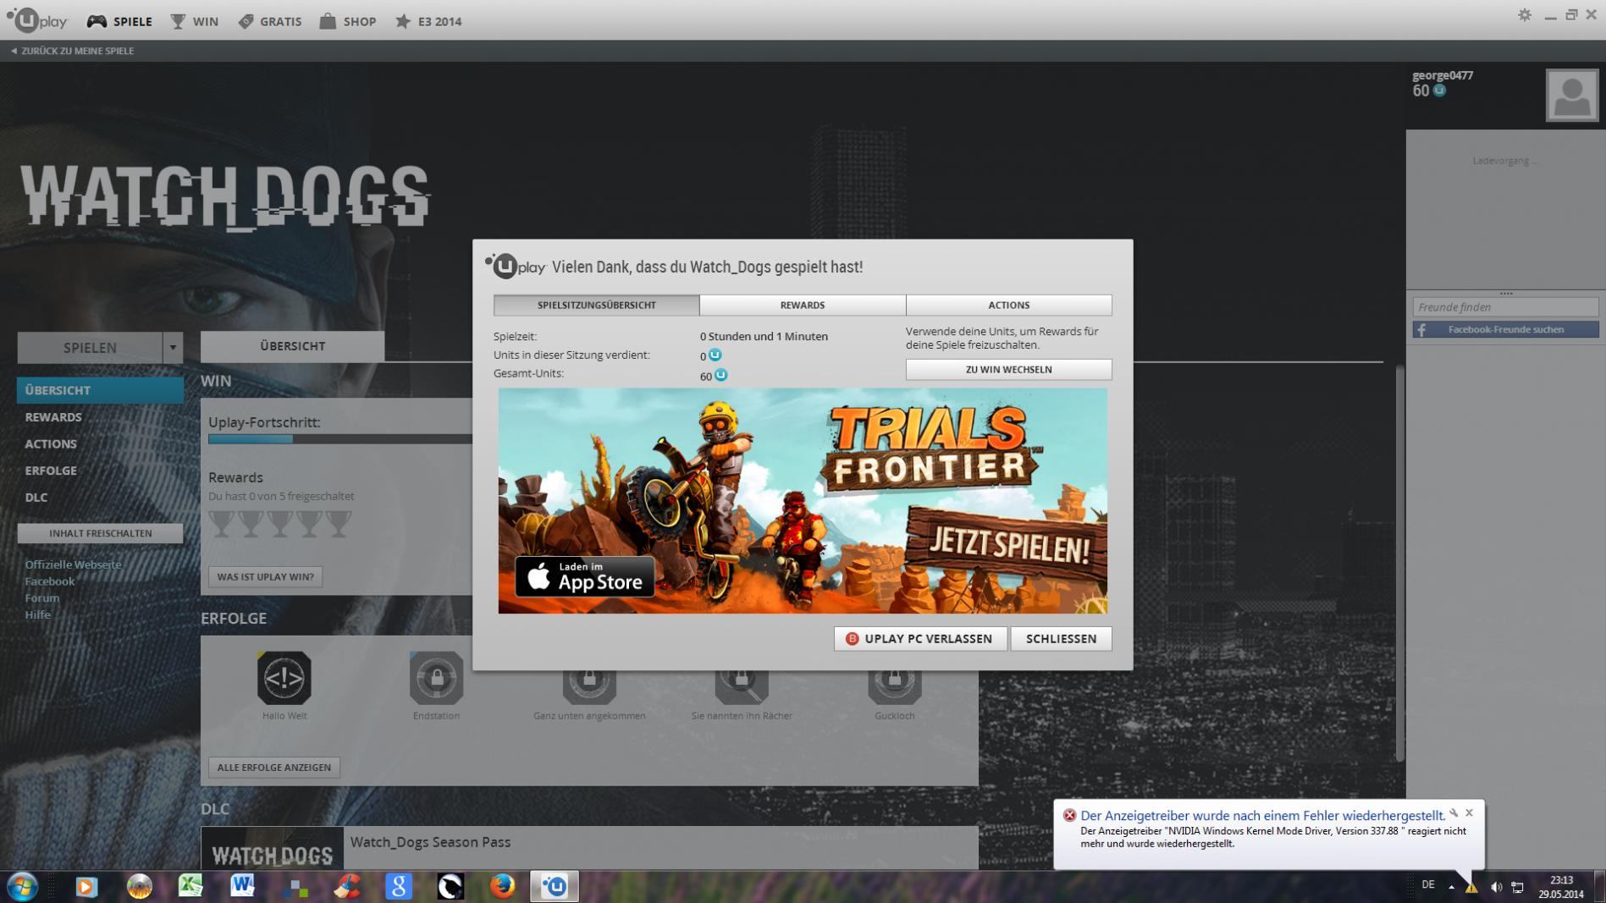Click the taskbar clock showing 23:13

(x=1561, y=887)
